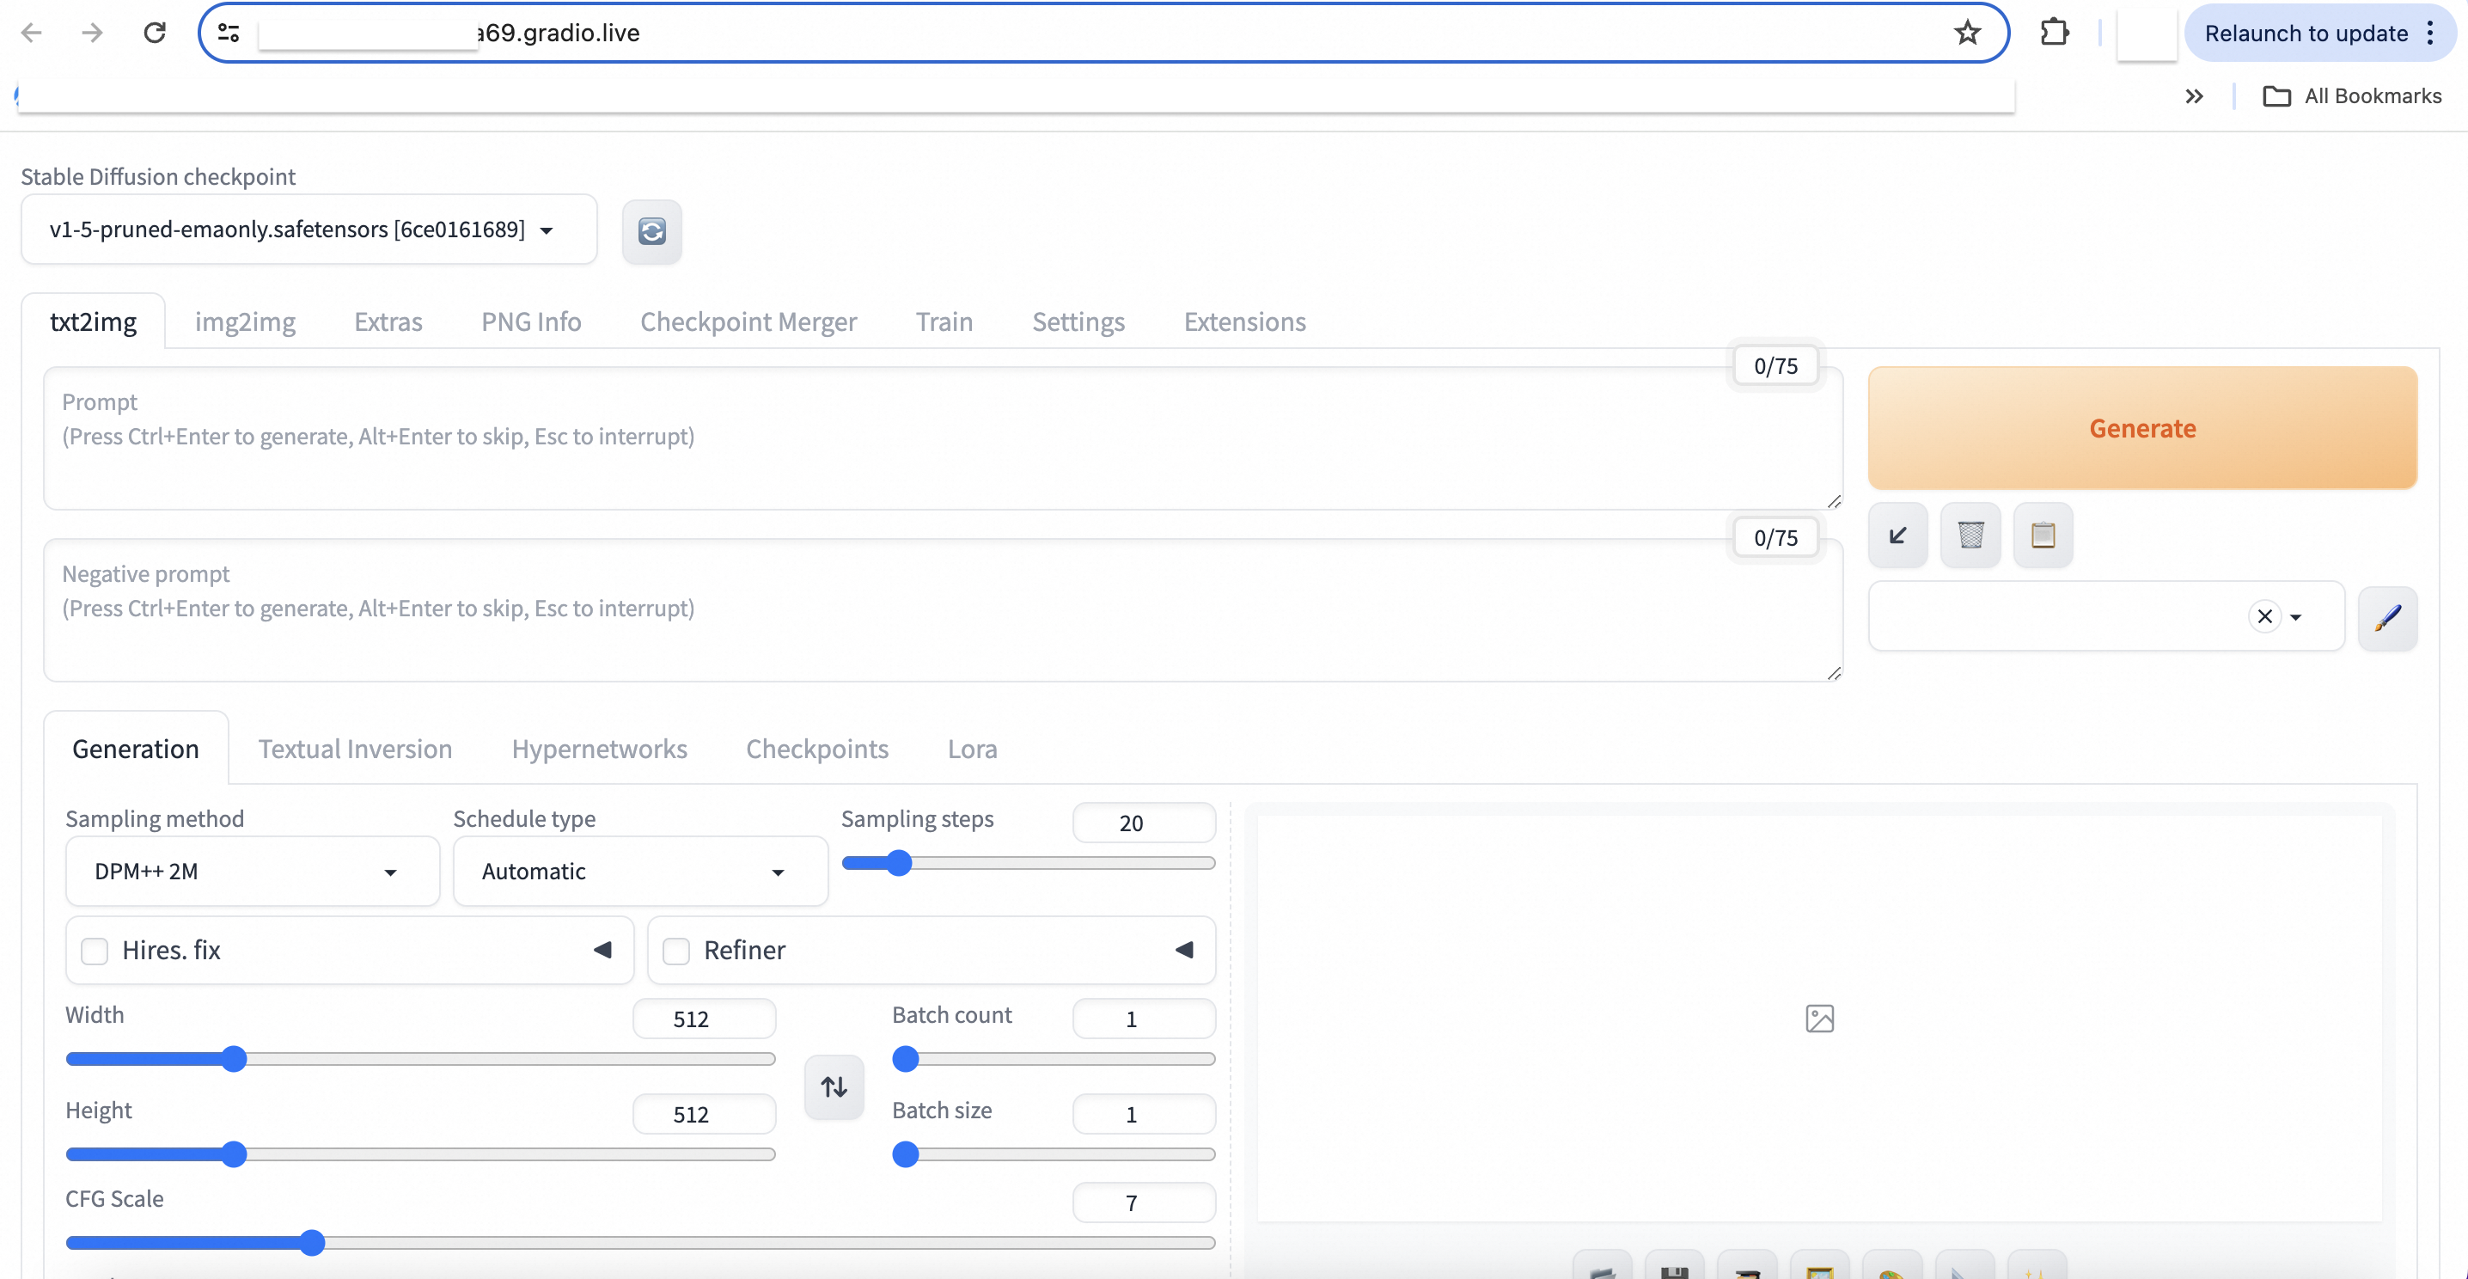Image resolution: width=2468 pixels, height=1279 pixels.
Task: Click the image placeholder icon in output gallery
Action: click(x=1819, y=1019)
